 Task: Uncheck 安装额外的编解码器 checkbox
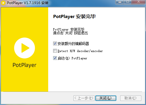pyautogui.click(x=55, y=44)
